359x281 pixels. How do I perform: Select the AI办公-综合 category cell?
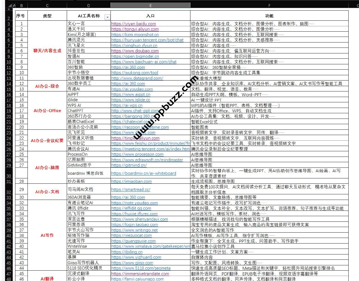click(x=47, y=86)
